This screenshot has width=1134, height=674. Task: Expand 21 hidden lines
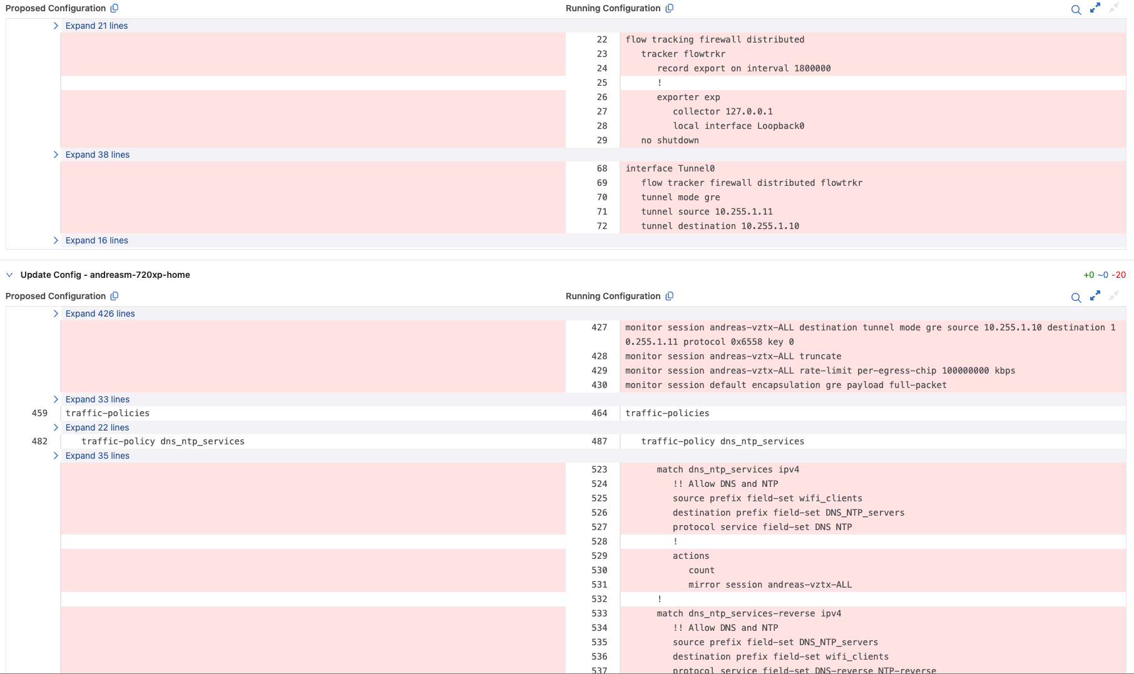point(96,26)
